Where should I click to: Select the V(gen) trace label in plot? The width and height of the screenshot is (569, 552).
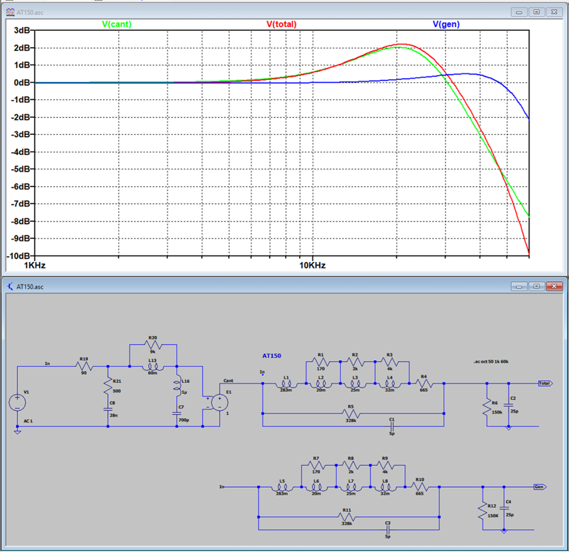[x=446, y=24]
